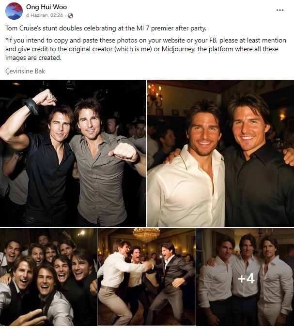Click the post caption about stunt doubles
Viewport: 294px width, 329px height.
point(106,28)
